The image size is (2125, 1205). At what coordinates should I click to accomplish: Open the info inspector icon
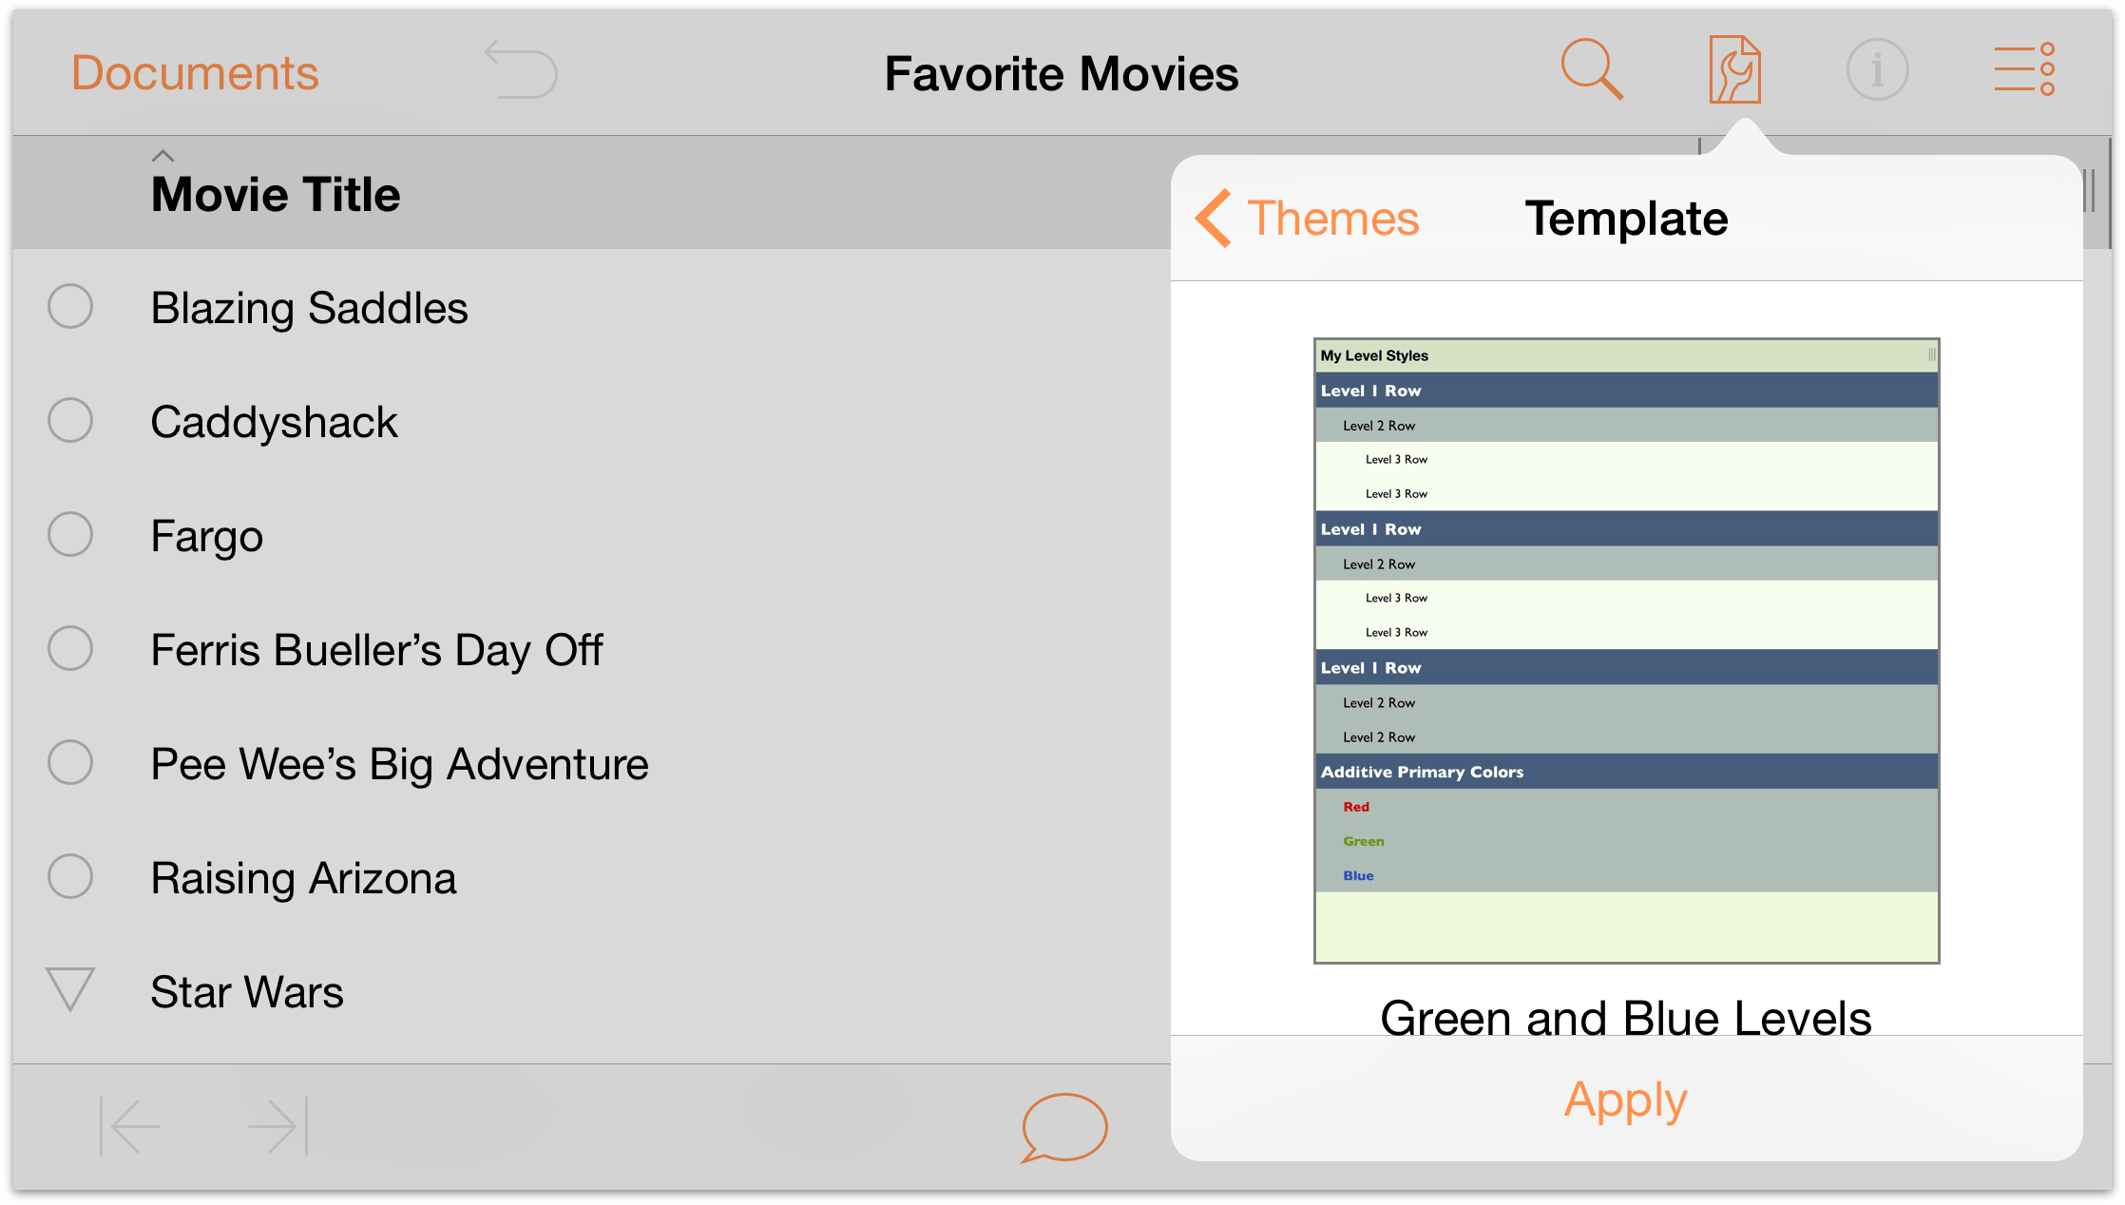point(1877,69)
